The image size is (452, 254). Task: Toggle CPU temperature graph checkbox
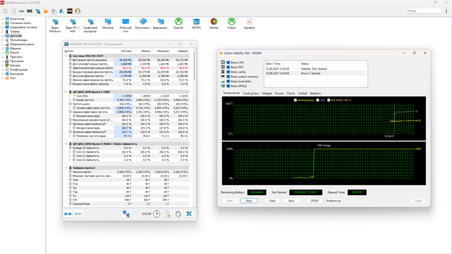(x=318, y=100)
